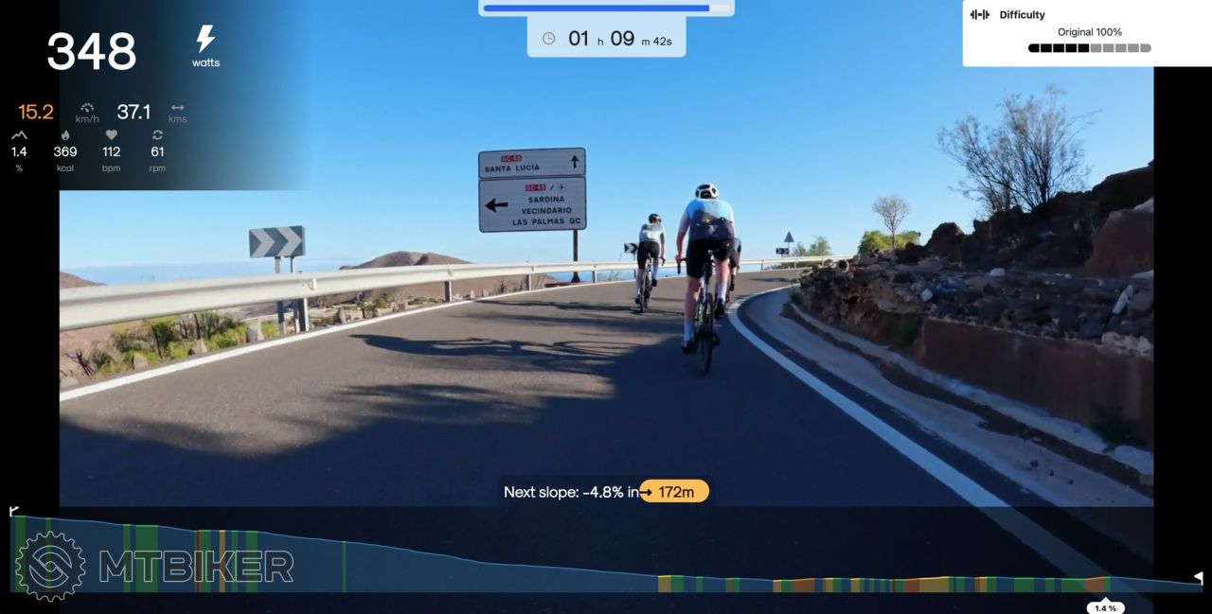Click the slope gradient mountain icon
Image resolution: width=1212 pixels, height=614 pixels.
point(19,135)
